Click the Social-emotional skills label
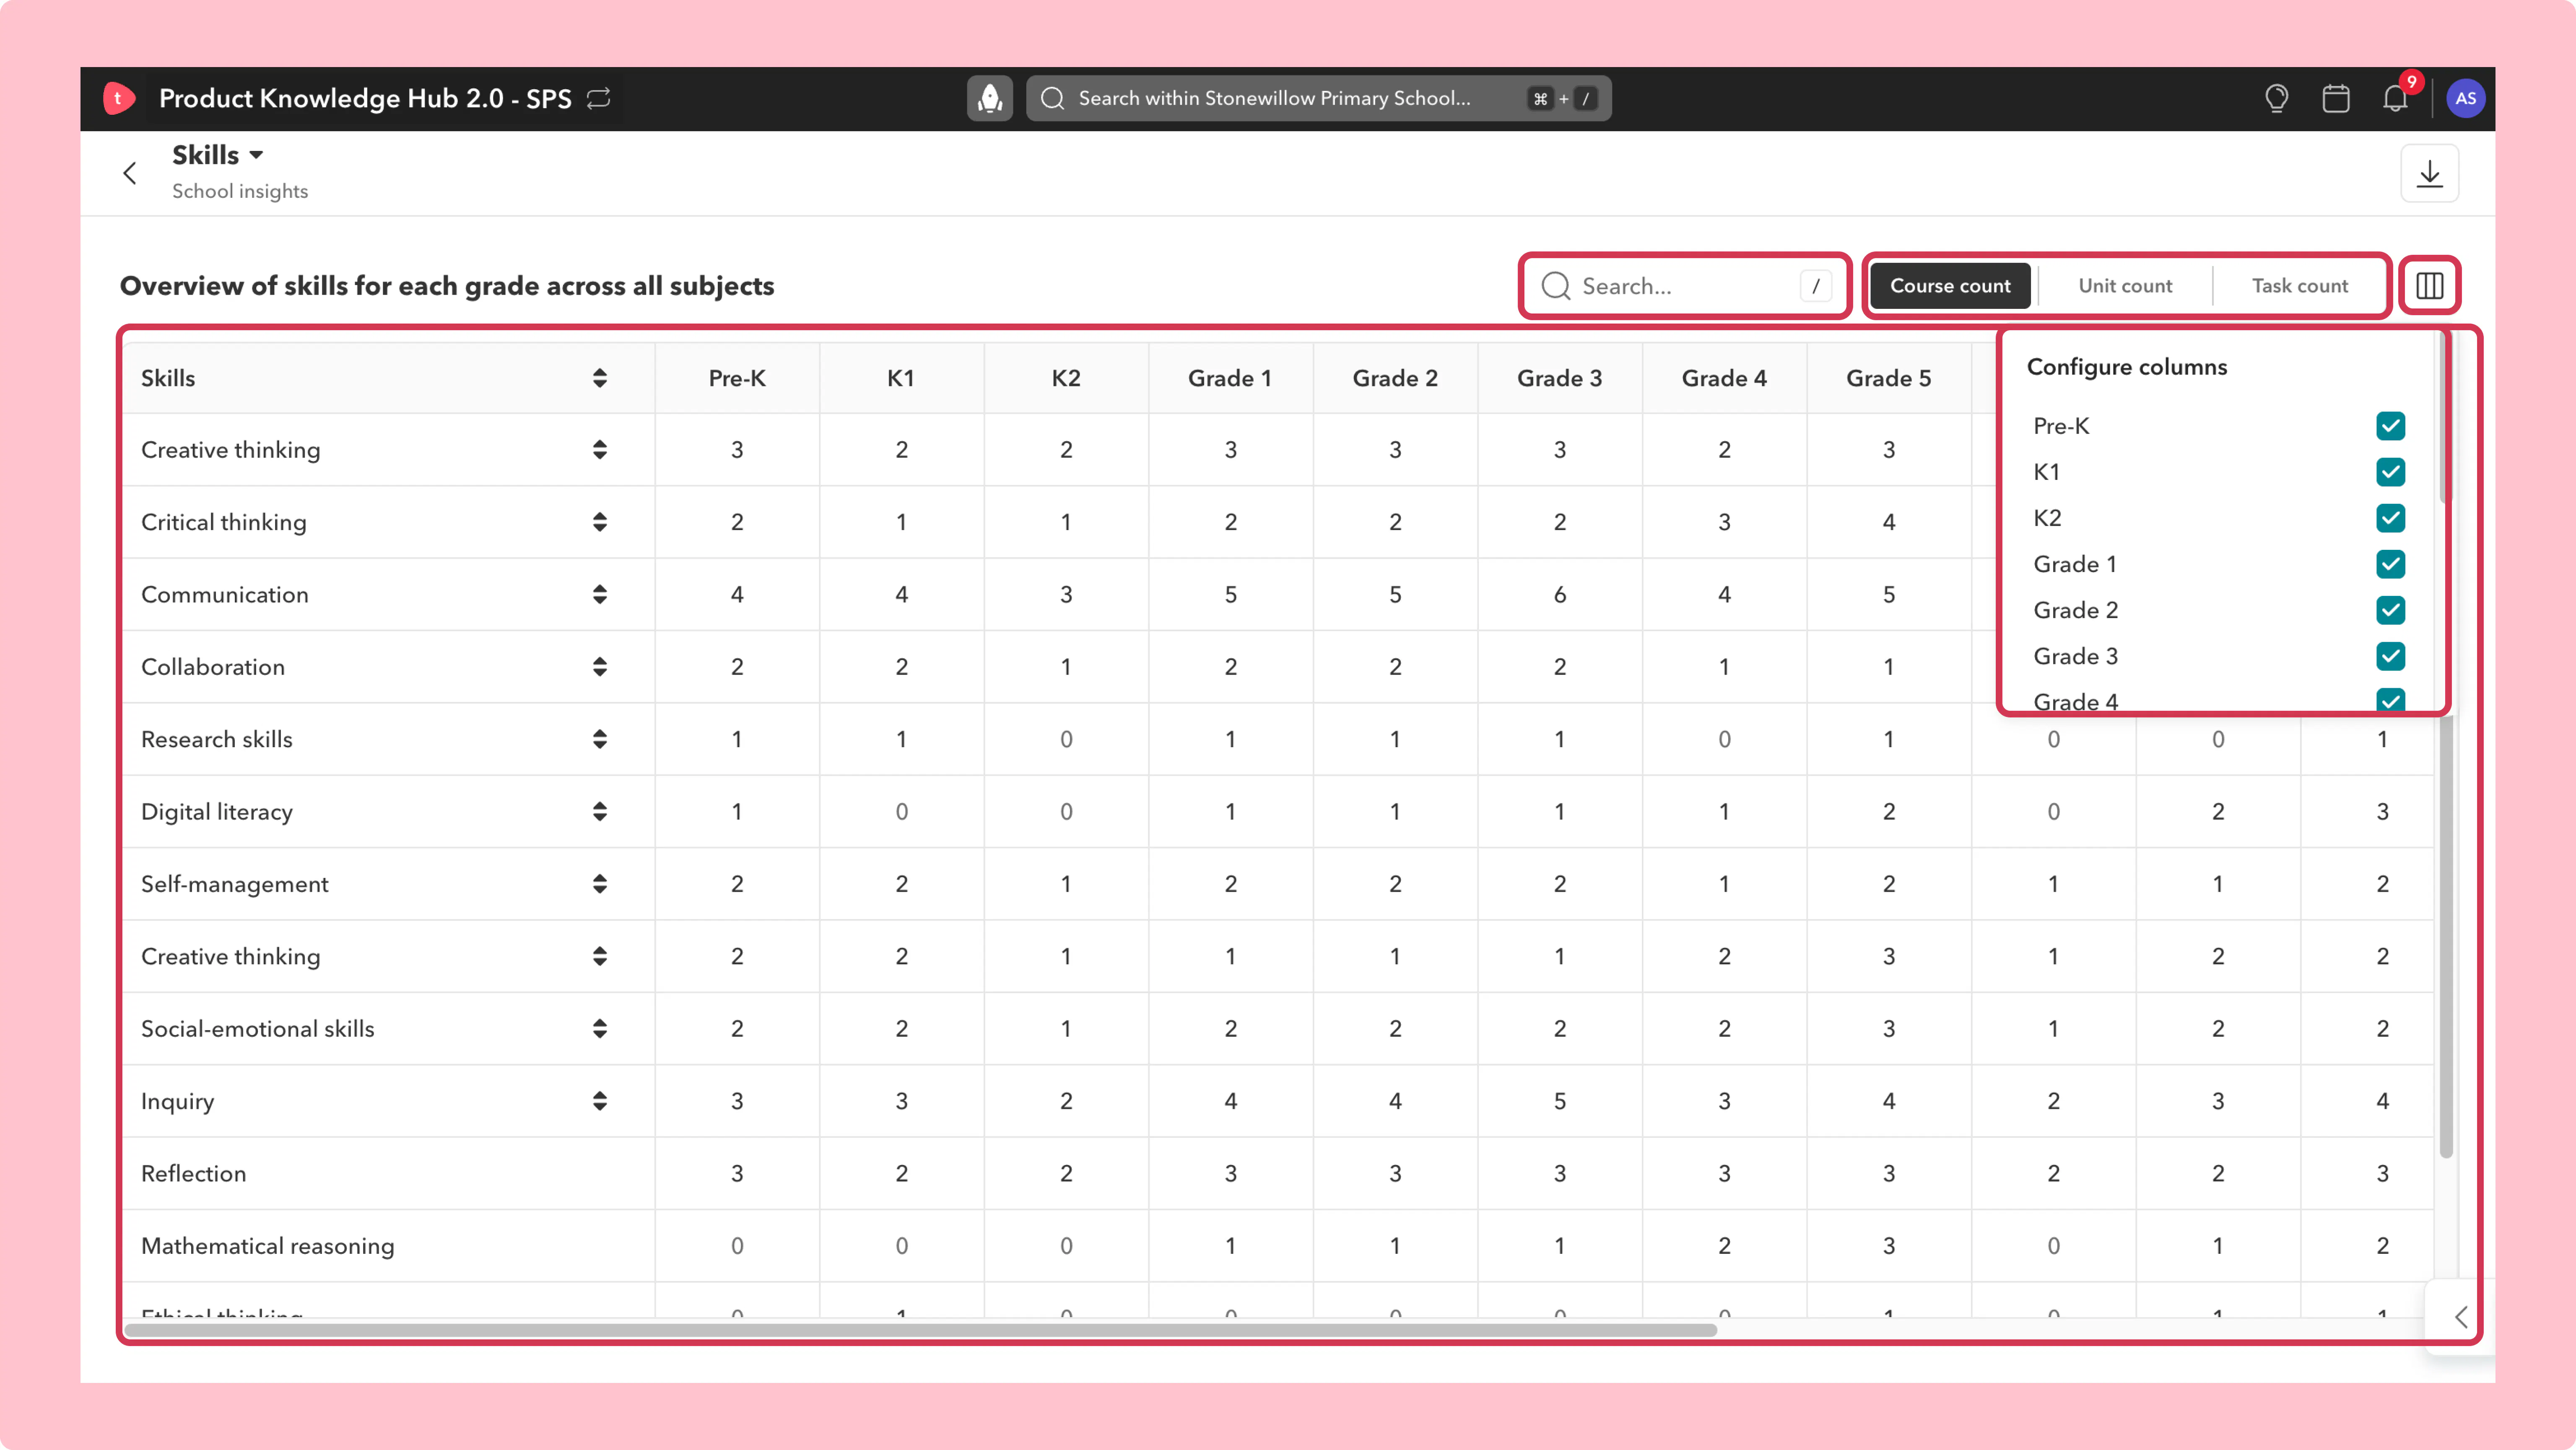This screenshot has height=1450, width=2576. pos(258,1028)
